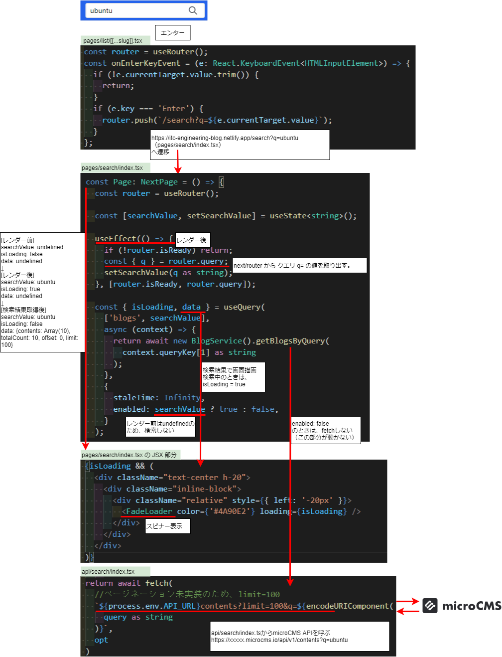Click the 'const { q } = router.query;' line
502x657 pixels.
click(166, 261)
